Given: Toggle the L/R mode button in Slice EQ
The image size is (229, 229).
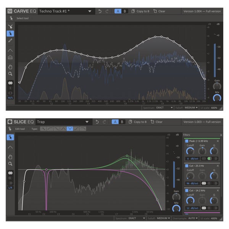Looking at the screenshot, I should pyautogui.click(x=10, y=188).
